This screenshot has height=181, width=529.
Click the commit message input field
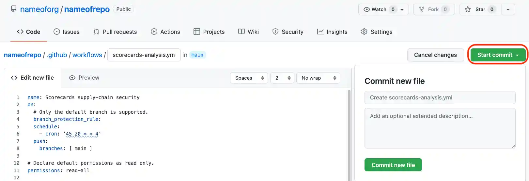440,97
